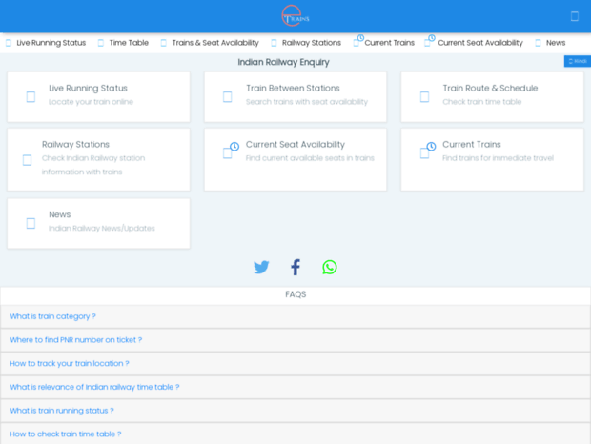The image size is (591, 444).
Task: Click the Current Seat Availability card clock icon
Action: (x=234, y=146)
